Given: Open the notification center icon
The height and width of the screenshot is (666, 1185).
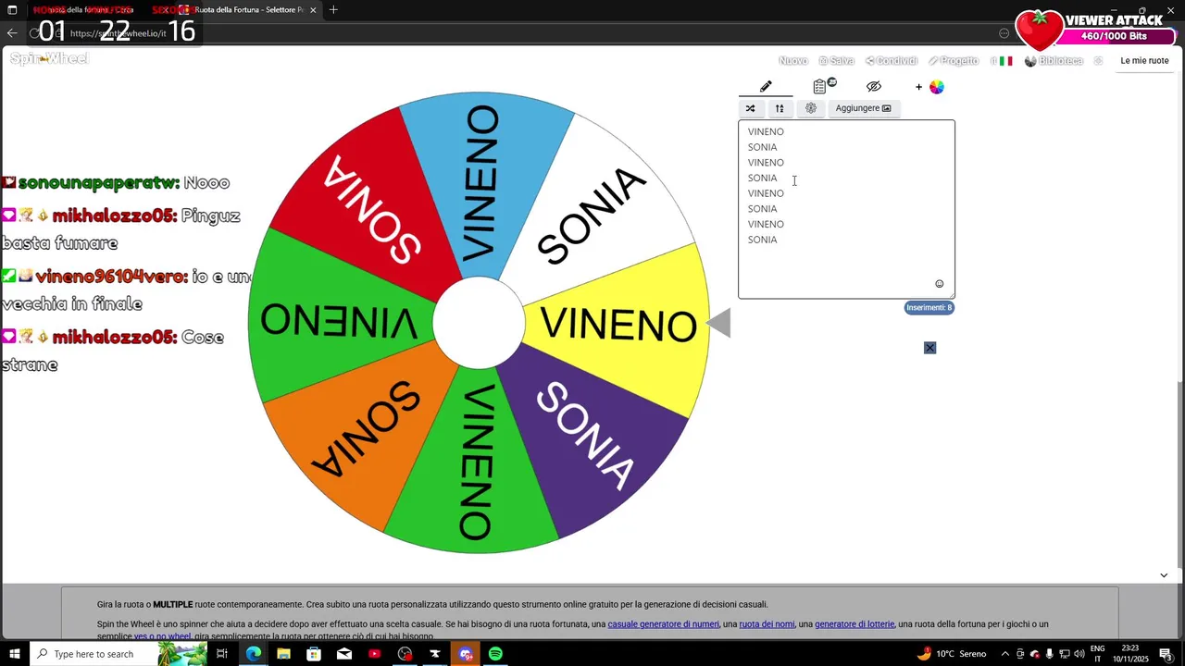Looking at the screenshot, I should 1166,654.
